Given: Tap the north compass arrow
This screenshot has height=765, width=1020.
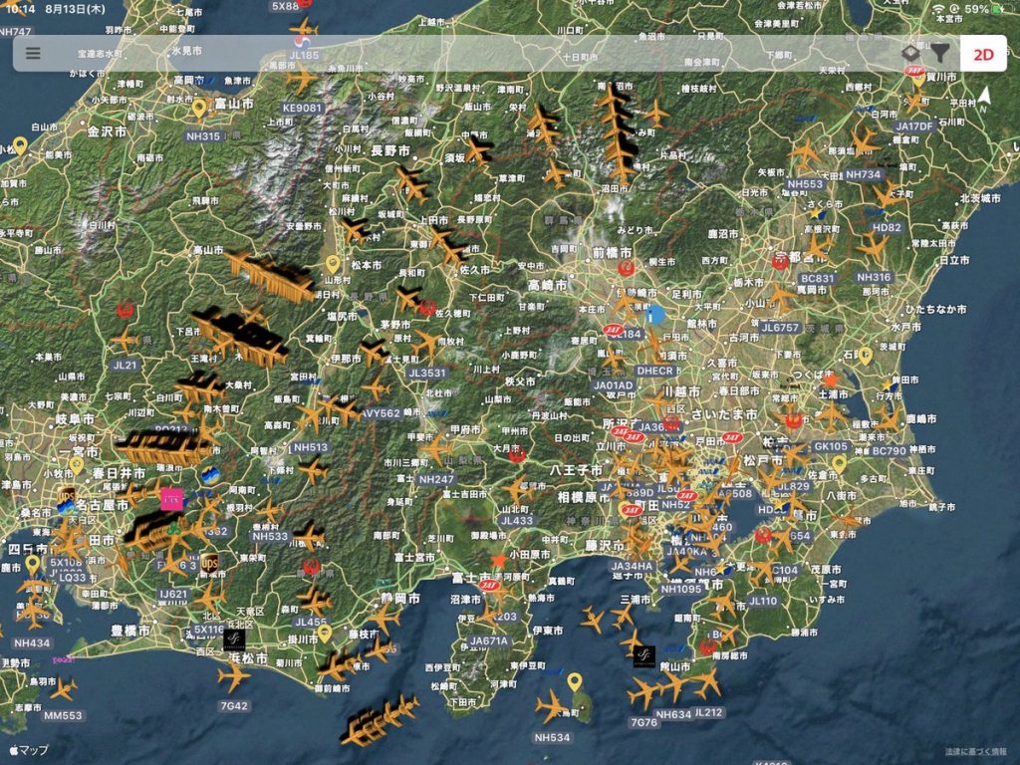Looking at the screenshot, I should pos(984,96).
